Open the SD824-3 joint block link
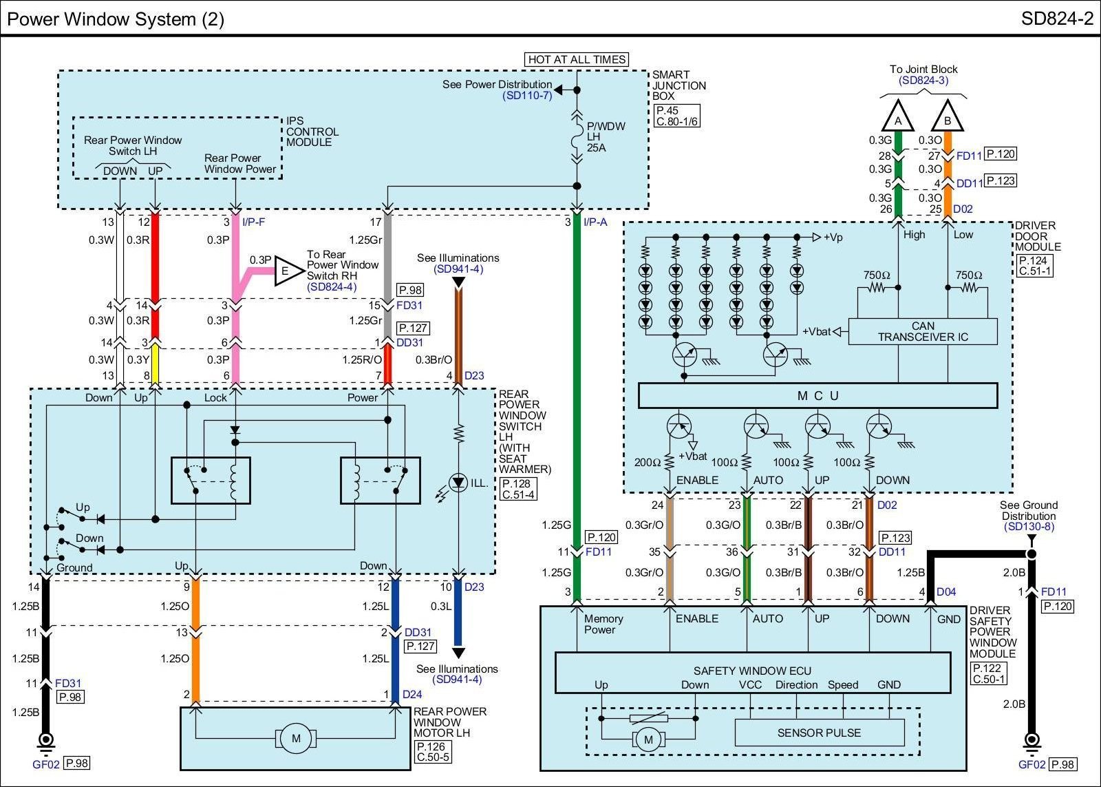Image resolution: width=1101 pixels, height=787 pixels. 923,80
